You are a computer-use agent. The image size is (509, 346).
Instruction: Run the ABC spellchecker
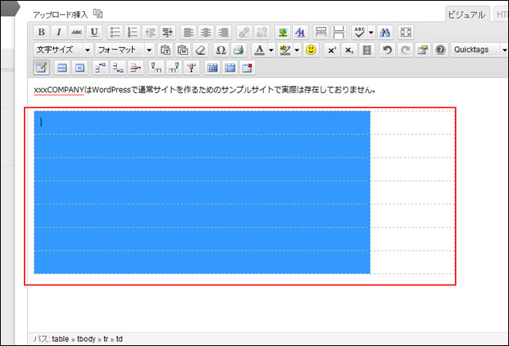(x=359, y=32)
